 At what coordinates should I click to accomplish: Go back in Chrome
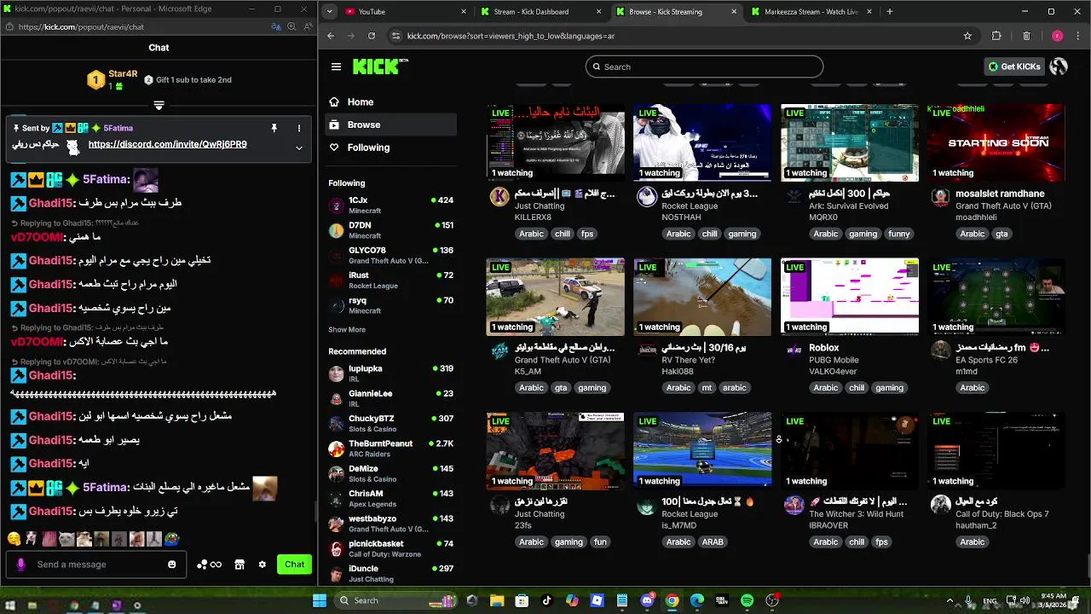(x=331, y=36)
